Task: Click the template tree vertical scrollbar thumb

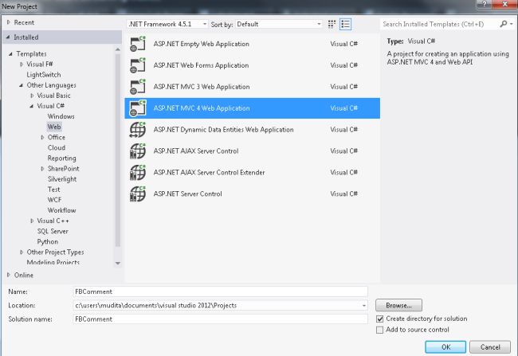Action: 118,151
